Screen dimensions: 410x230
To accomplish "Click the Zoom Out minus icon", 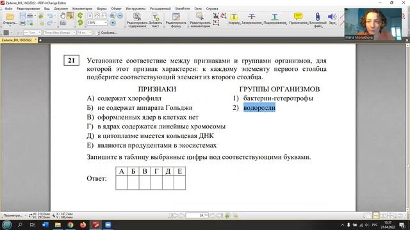I will point(120,15).
